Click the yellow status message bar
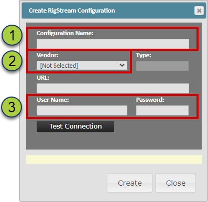Viewport: 208px width, 202px height. [114, 160]
